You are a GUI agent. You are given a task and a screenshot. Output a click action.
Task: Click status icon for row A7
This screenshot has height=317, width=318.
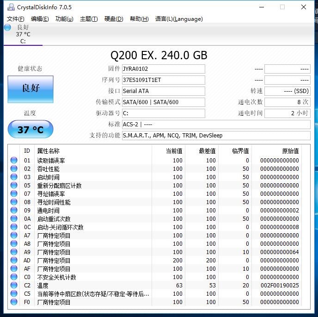[x=14, y=235]
